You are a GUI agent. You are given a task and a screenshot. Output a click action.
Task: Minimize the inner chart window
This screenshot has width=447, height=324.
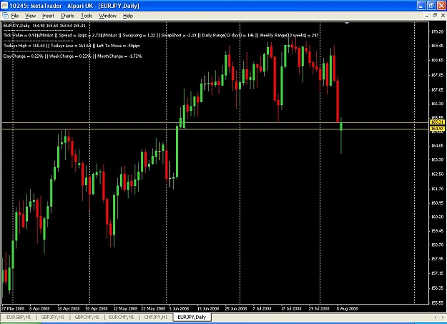pos(427,16)
